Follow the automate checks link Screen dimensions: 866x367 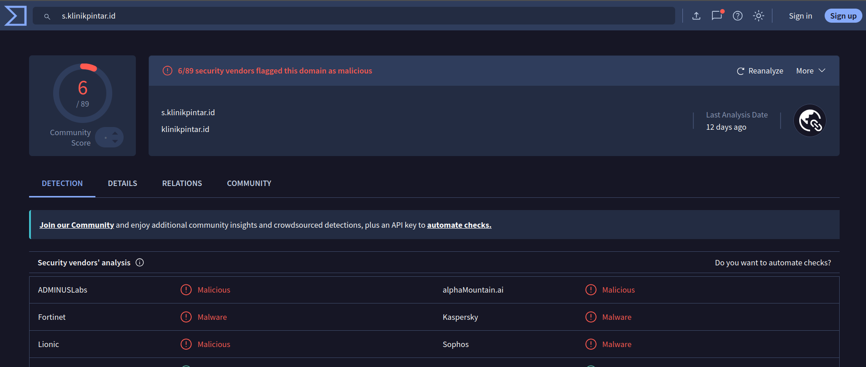pyautogui.click(x=459, y=225)
